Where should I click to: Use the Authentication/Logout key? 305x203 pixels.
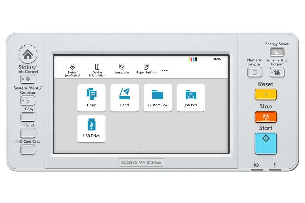[277, 73]
